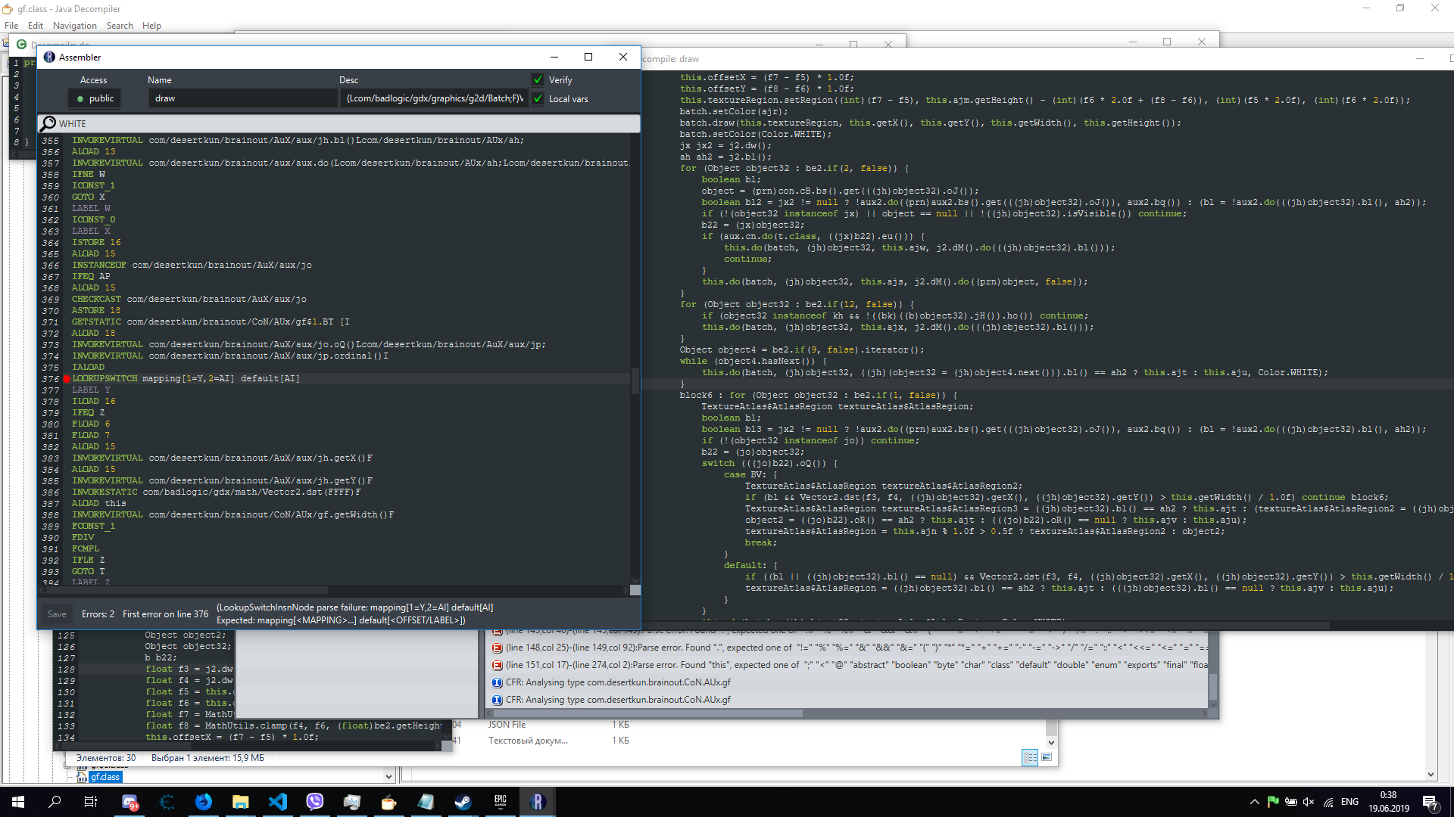The height and width of the screenshot is (817, 1454).
Task: Click the 'First error on line 376' text
Action: click(x=165, y=614)
